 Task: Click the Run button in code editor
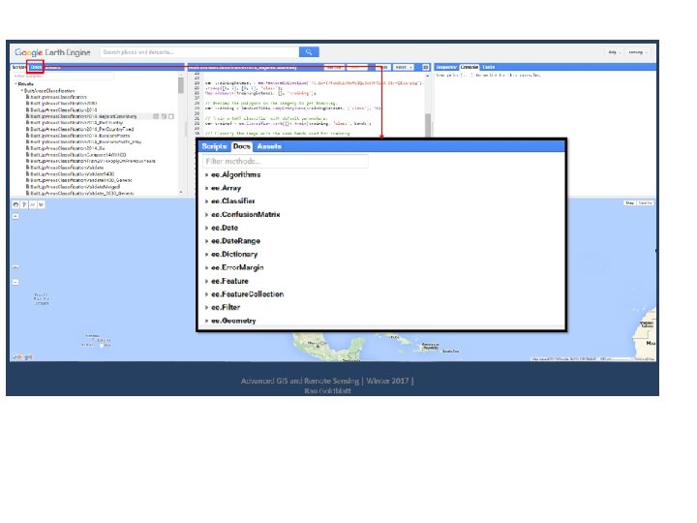pos(382,67)
